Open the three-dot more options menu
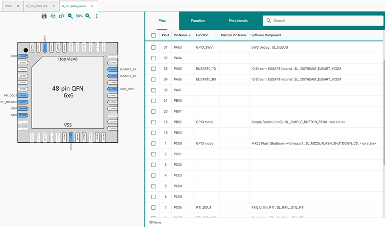 pos(97,16)
